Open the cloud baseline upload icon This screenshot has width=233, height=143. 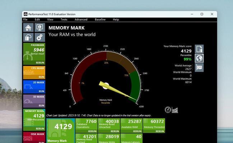click(28, 37)
